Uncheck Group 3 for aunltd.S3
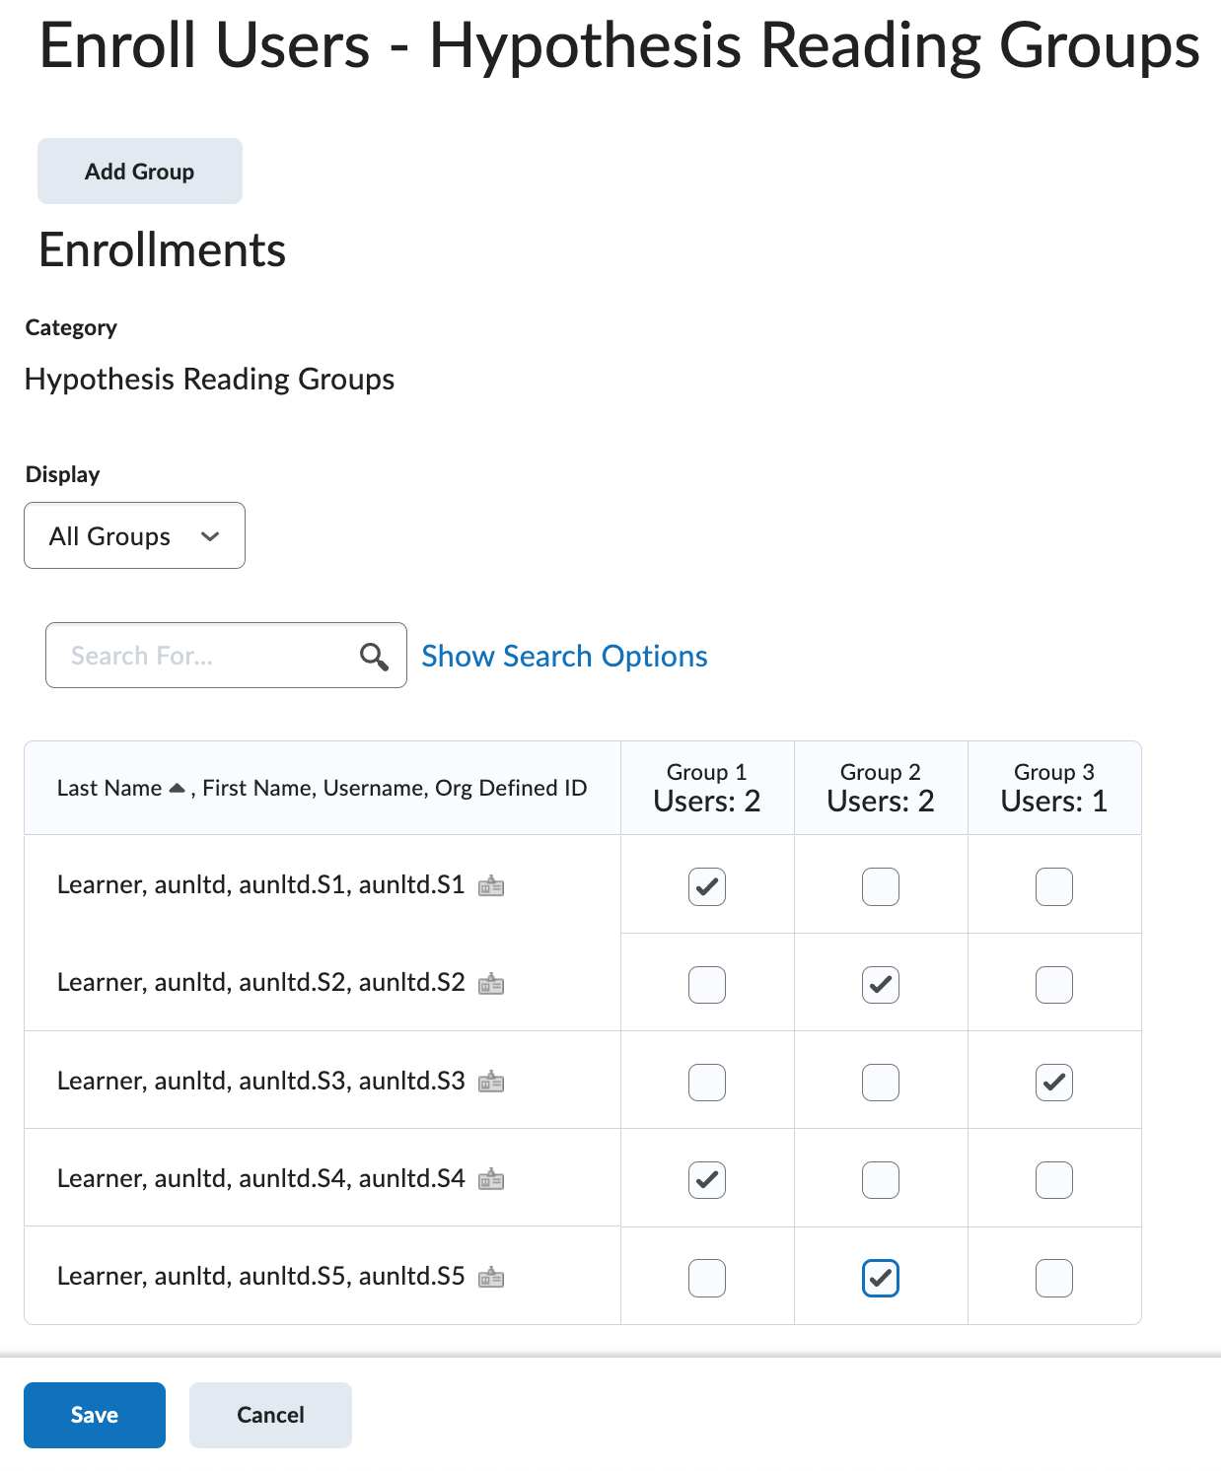The width and height of the screenshot is (1221, 1471). [x=1053, y=1082]
